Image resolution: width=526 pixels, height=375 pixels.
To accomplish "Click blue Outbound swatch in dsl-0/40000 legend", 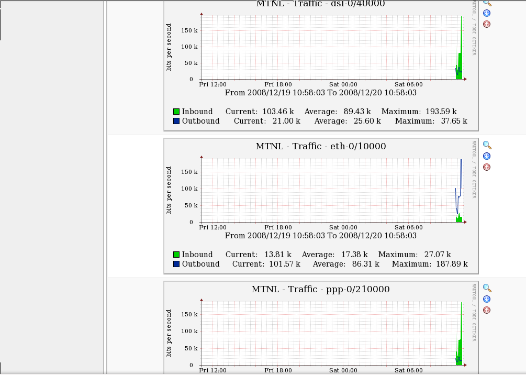I will (x=176, y=121).
